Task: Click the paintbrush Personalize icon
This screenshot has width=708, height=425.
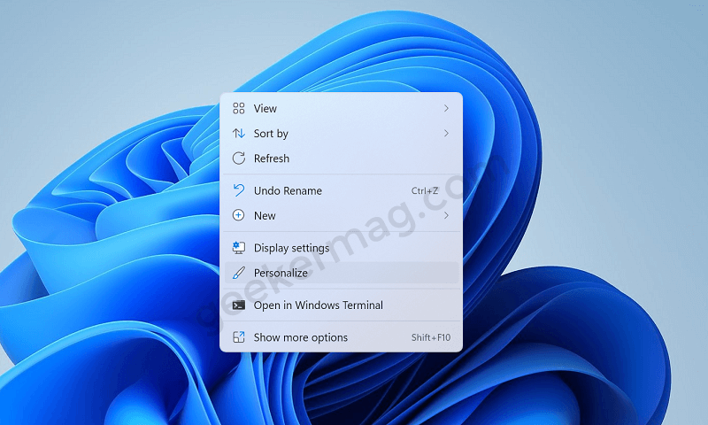Action: click(x=238, y=273)
